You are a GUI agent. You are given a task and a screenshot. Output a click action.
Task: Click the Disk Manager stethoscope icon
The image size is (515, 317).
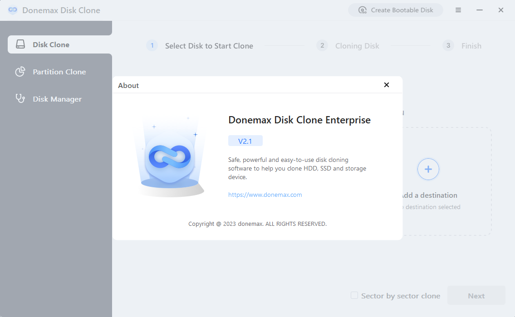point(20,98)
